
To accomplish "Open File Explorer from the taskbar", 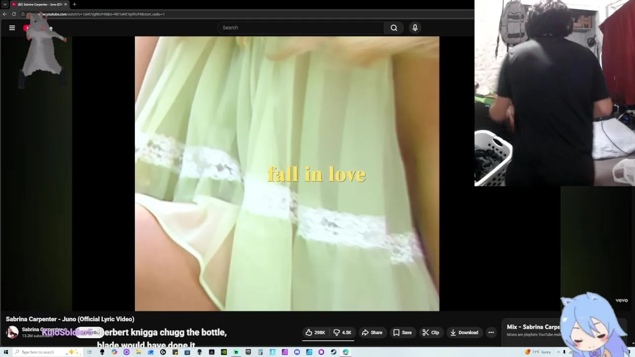I will pos(138,352).
